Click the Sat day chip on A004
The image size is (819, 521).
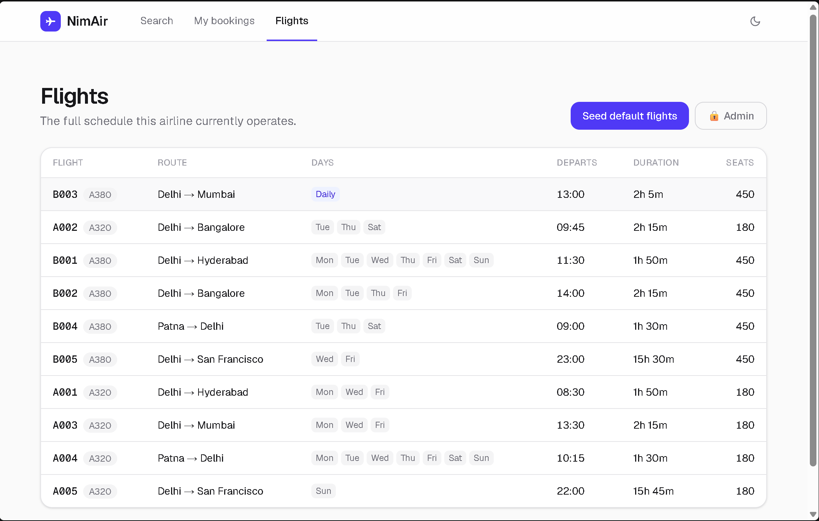point(455,458)
